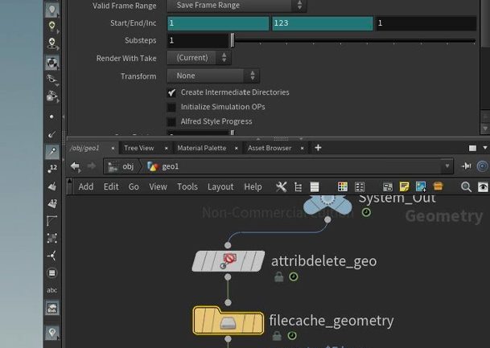The image size is (490, 348).
Task: Click the color palette grid icon
Action: [x=342, y=186]
